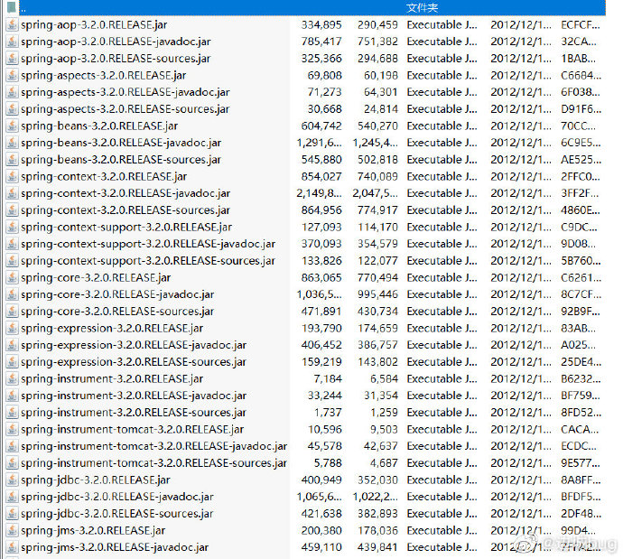Screen dimensions: 623x559
Task: Click checksum value 92B9F...
Action: 581,311
